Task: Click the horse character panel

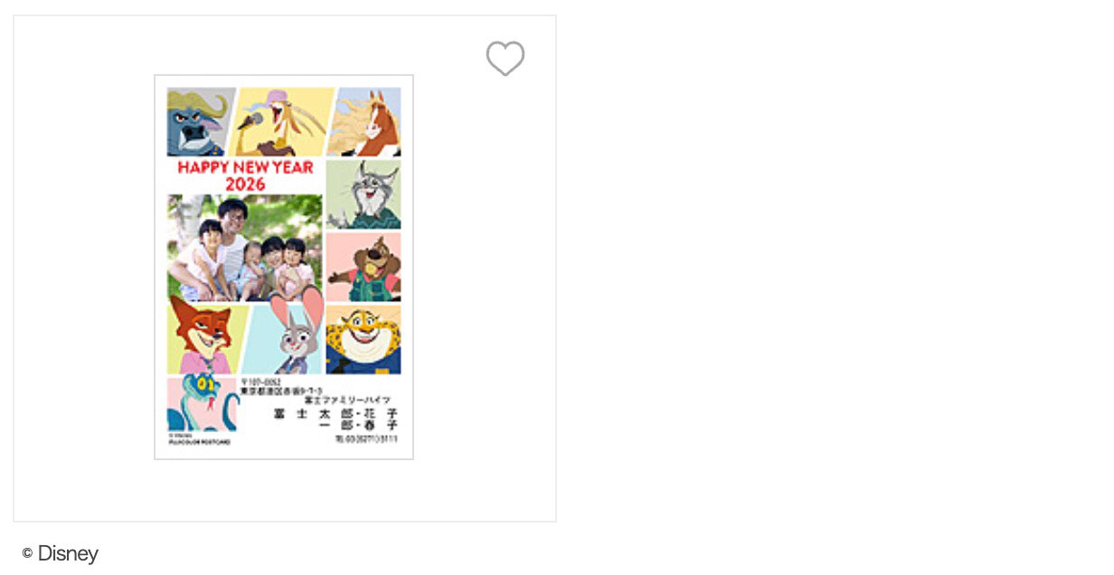Action: click(x=364, y=122)
